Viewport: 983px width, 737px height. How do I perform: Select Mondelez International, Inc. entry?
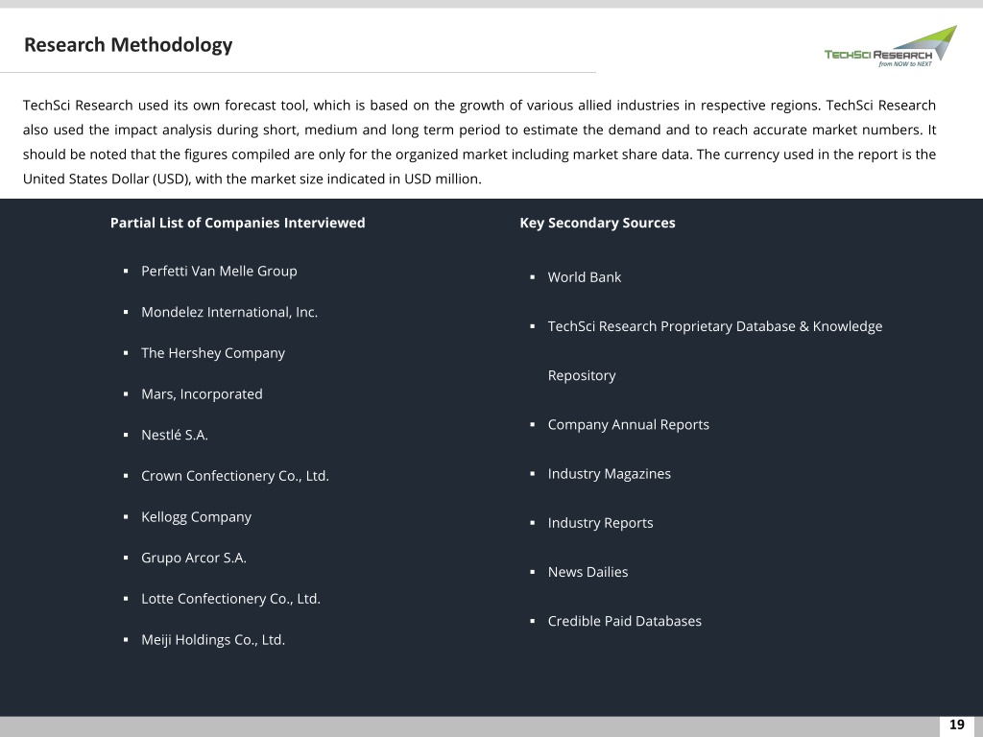coord(229,312)
